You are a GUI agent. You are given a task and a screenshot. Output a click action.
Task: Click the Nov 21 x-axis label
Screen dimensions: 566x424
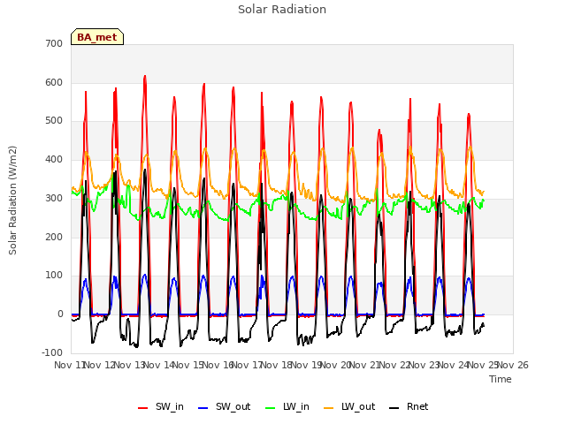coord(365,365)
